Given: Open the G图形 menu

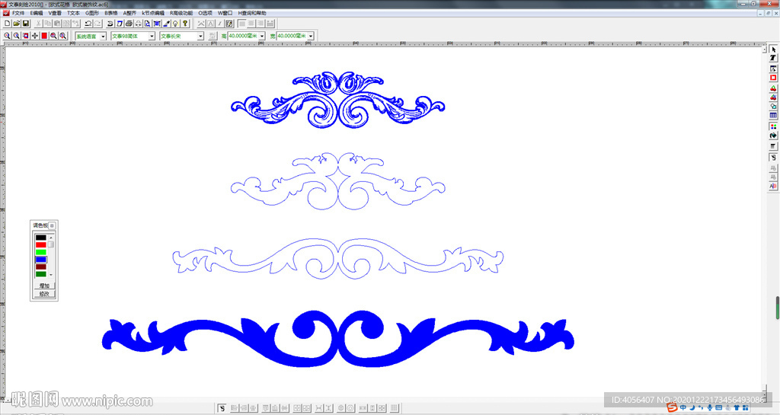Looking at the screenshot, I should tap(92, 13).
